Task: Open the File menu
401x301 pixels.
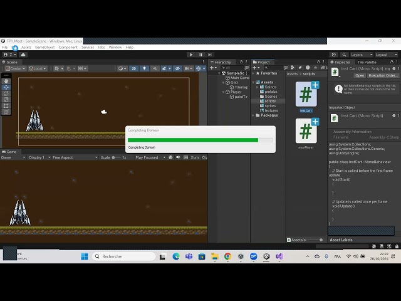Action: coord(5,48)
